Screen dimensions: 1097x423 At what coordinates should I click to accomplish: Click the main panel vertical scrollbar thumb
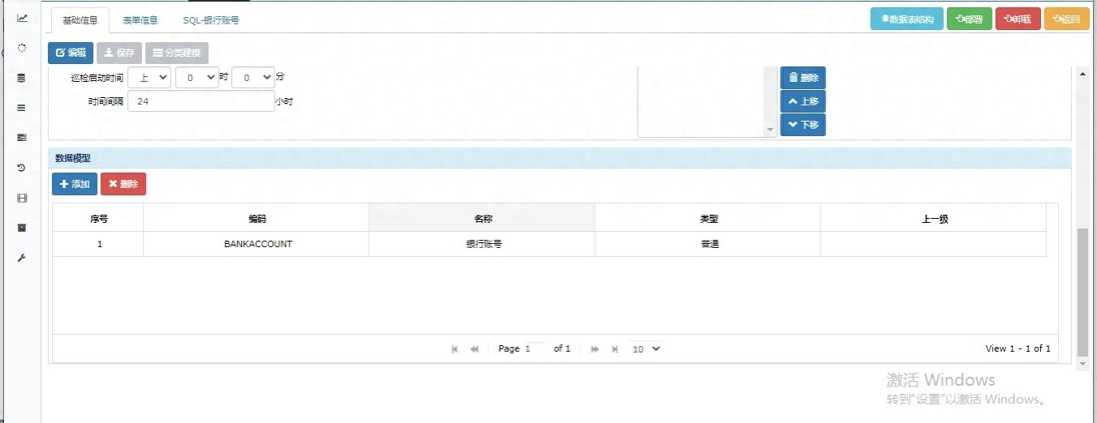pos(1082,293)
